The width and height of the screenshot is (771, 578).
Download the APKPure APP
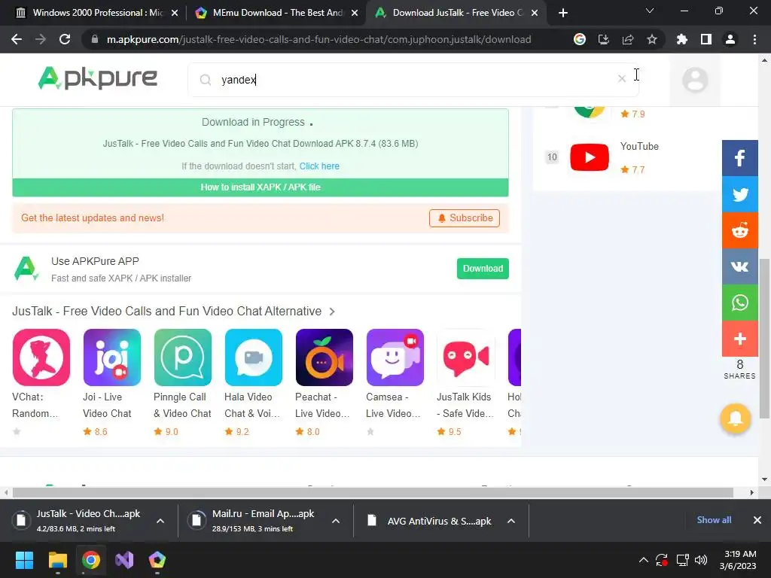[x=483, y=269]
